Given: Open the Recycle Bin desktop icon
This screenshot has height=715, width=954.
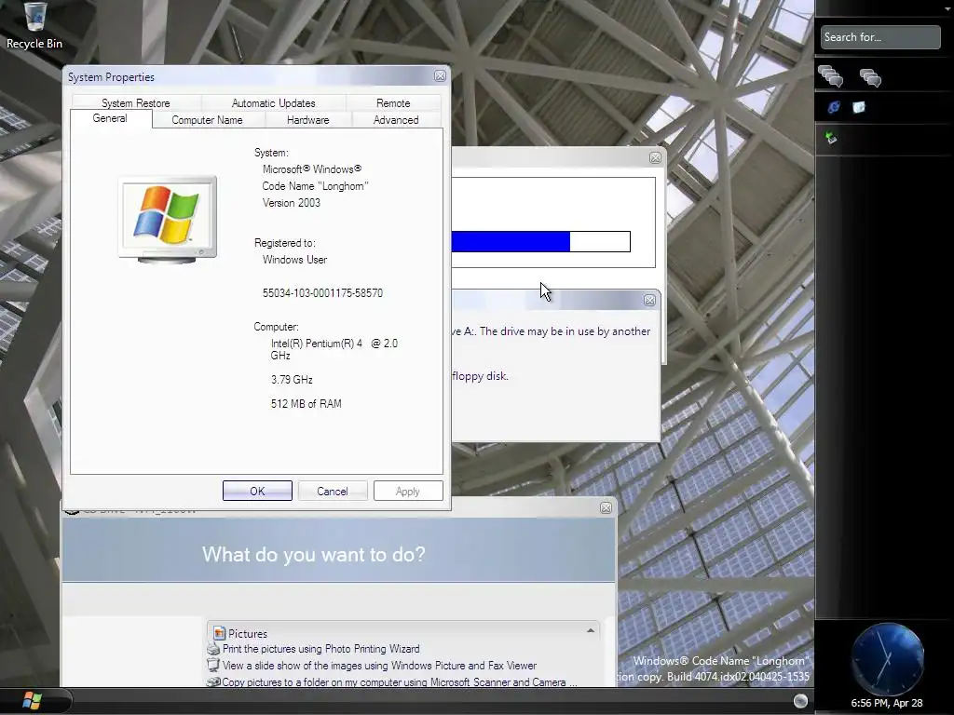Looking at the screenshot, I should [34, 25].
